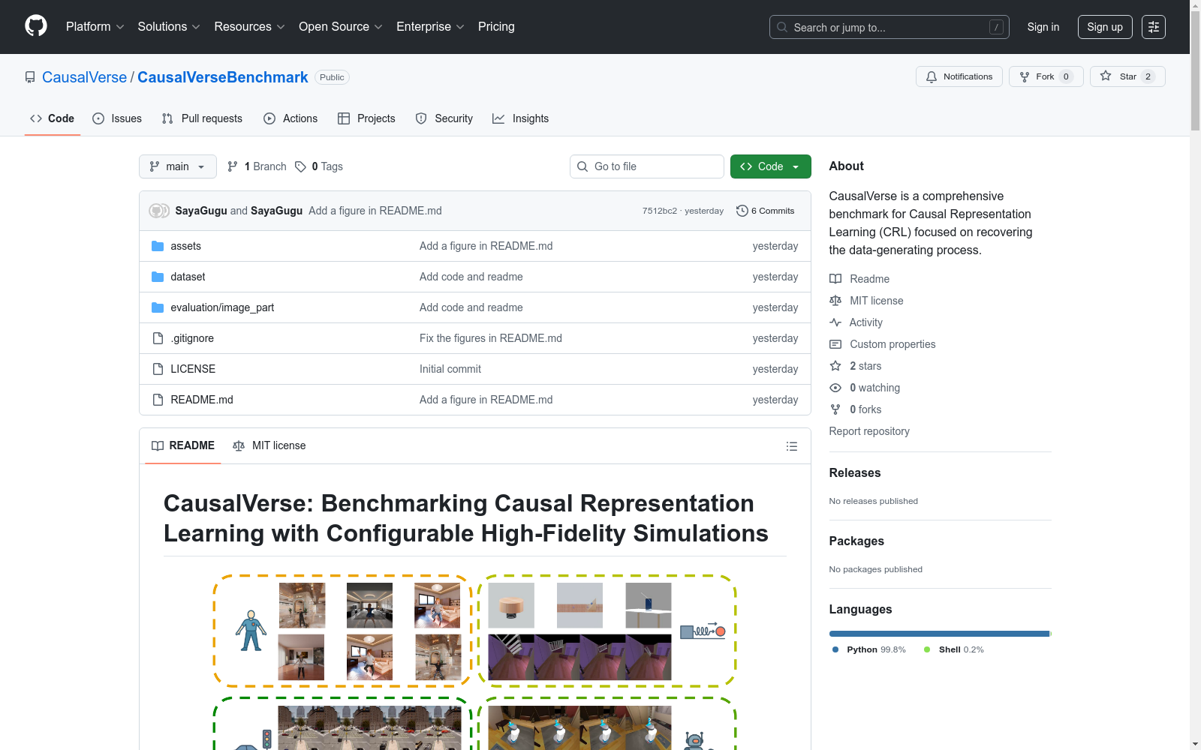Open commit 7512bc2 hash link
Image resolution: width=1201 pixels, height=750 pixels.
[x=660, y=211]
